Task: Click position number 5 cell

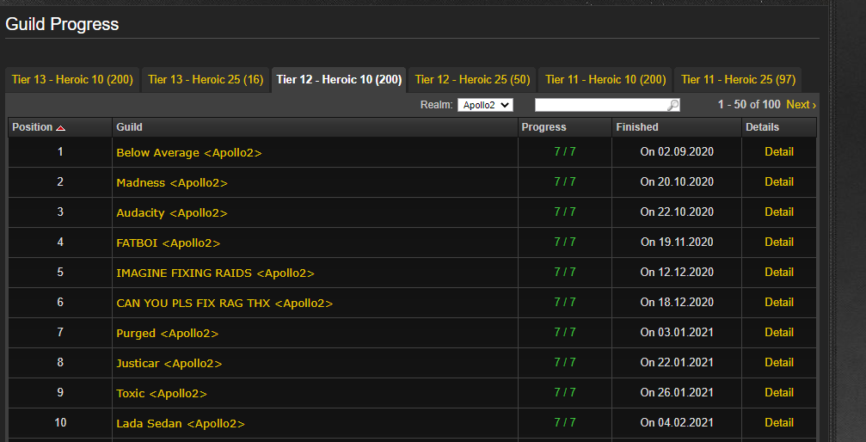Action: click(x=60, y=272)
